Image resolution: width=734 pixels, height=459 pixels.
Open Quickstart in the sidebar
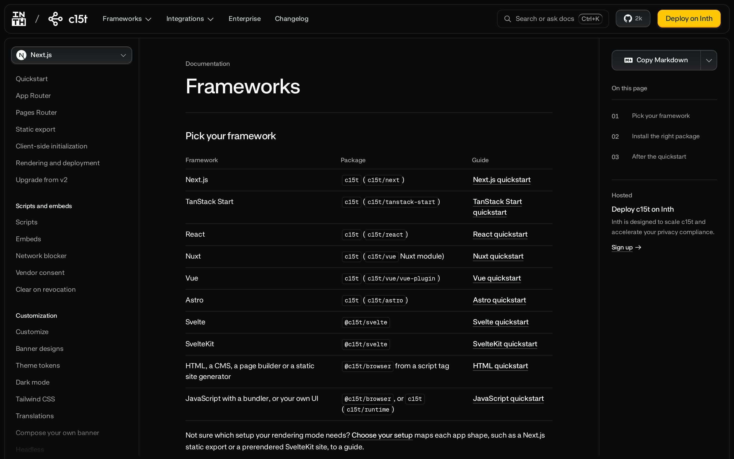pyautogui.click(x=32, y=79)
